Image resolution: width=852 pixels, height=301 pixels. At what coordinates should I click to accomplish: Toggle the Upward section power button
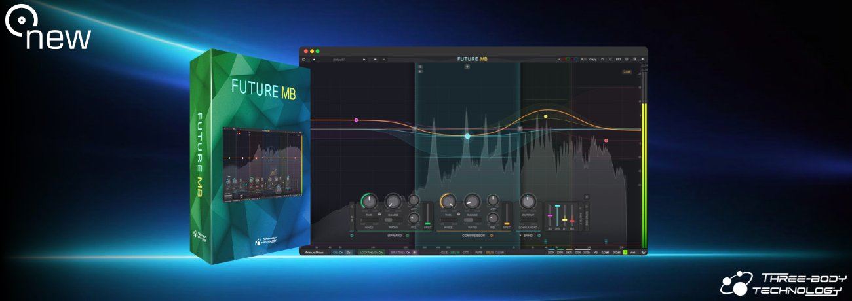point(407,235)
